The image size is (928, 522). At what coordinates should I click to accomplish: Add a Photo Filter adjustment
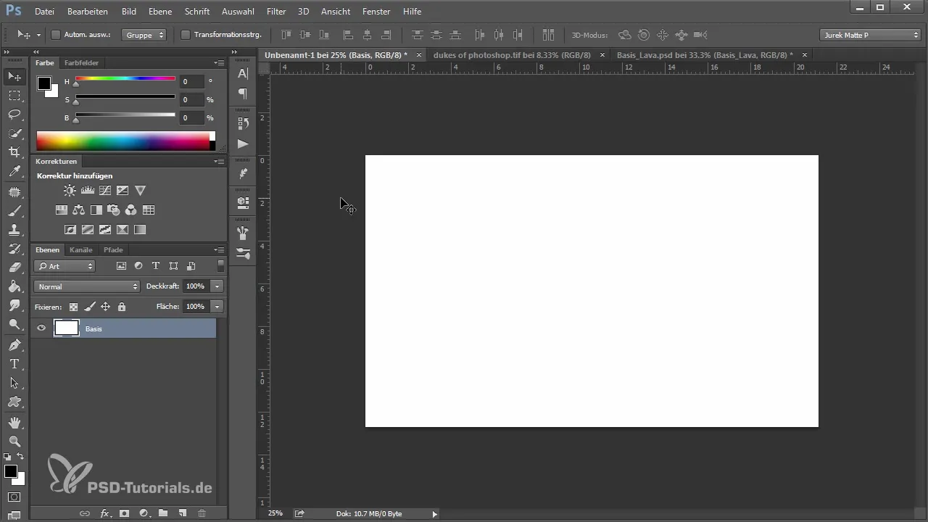pyautogui.click(x=114, y=210)
